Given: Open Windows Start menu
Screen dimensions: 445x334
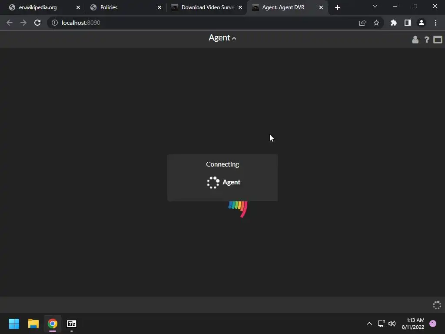Looking at the screenshot, I should (14, 324).
